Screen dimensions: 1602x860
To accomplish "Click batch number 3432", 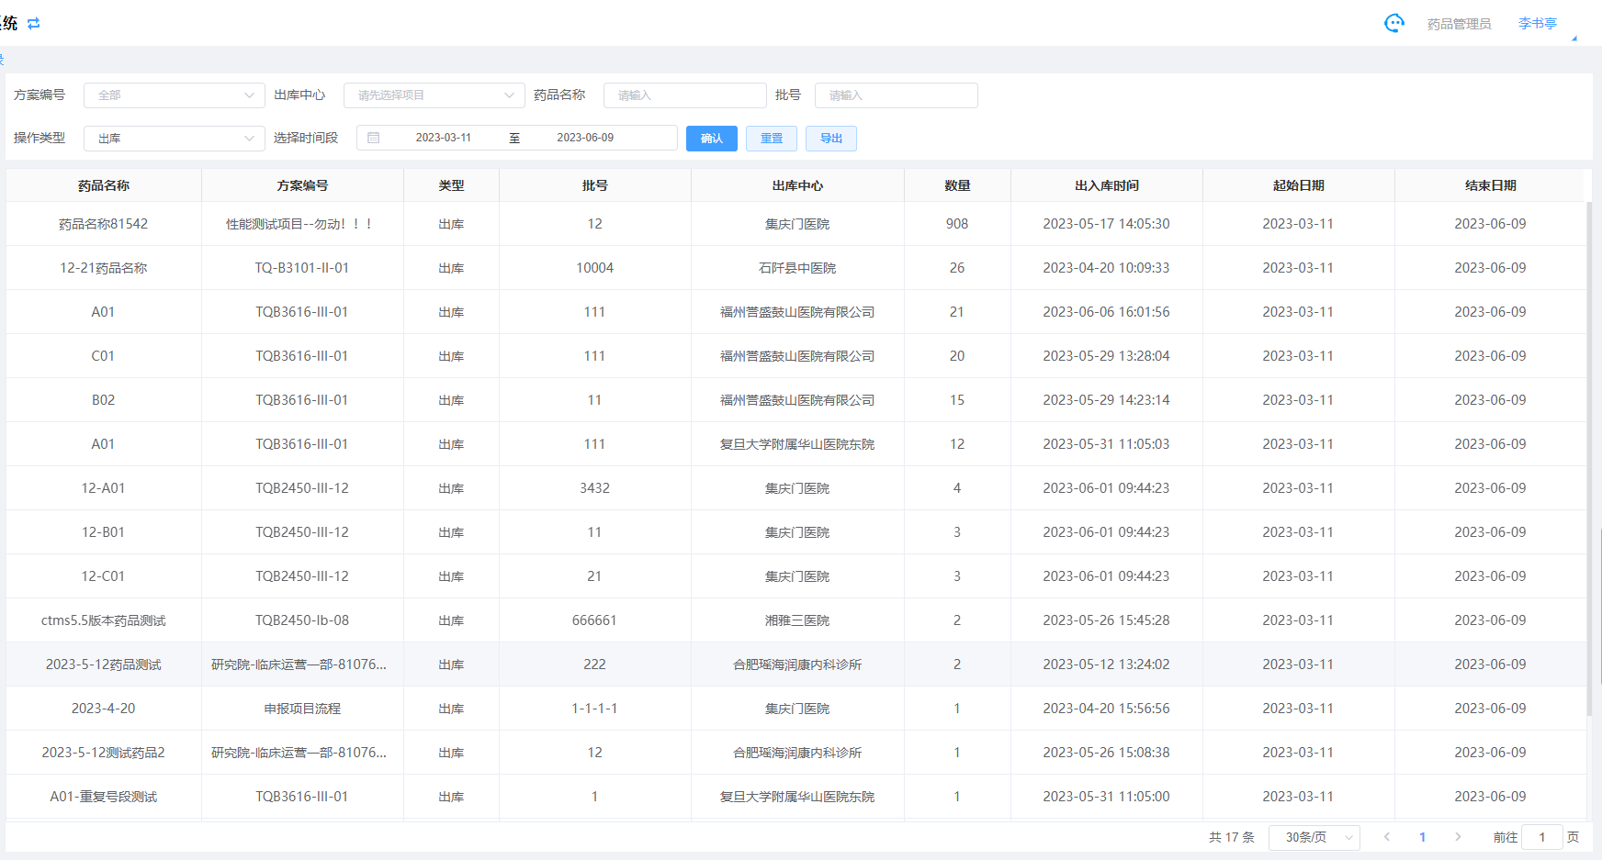I will (595, 488).
